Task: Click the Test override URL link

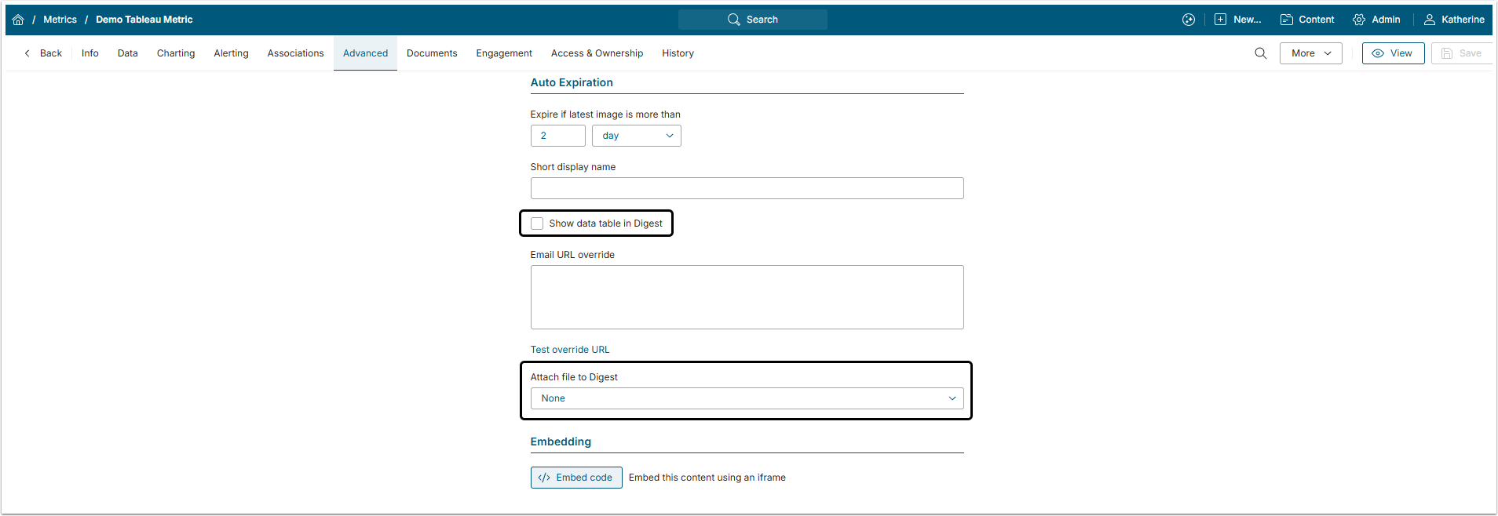Action: point(569,350)
